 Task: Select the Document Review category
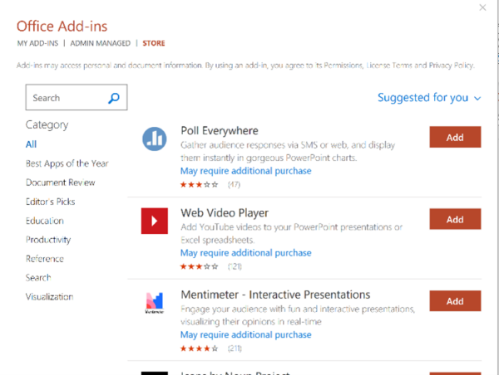click(60, 183)
